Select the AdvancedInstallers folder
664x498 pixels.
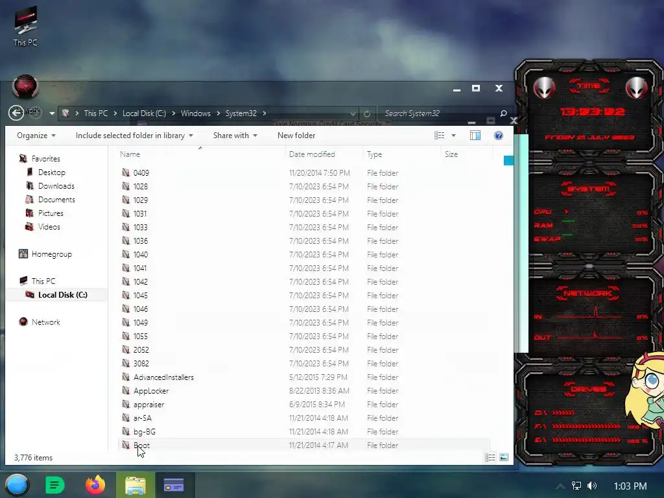tap(163, 377)
